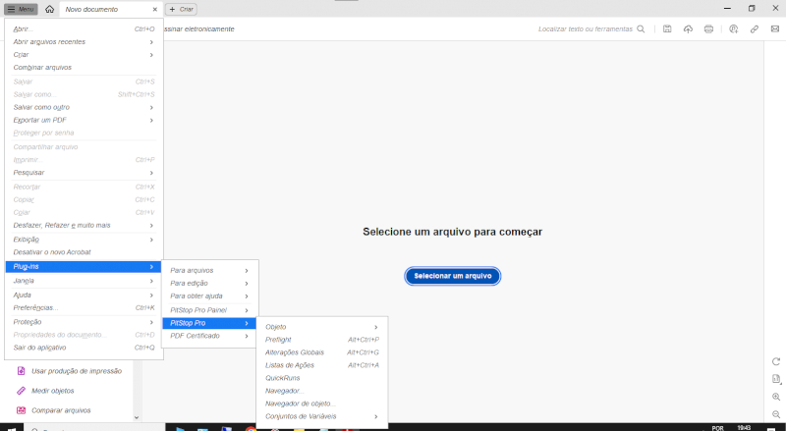Expand Salvar como outro submenu
This screenshot has height=431, width=786.
pyautogui.click(x=84, y=107)
